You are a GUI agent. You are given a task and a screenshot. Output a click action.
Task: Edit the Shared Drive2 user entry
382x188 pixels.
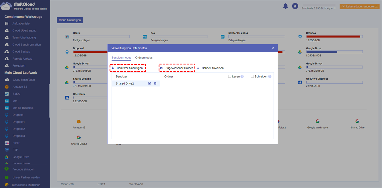coord(149,83)
